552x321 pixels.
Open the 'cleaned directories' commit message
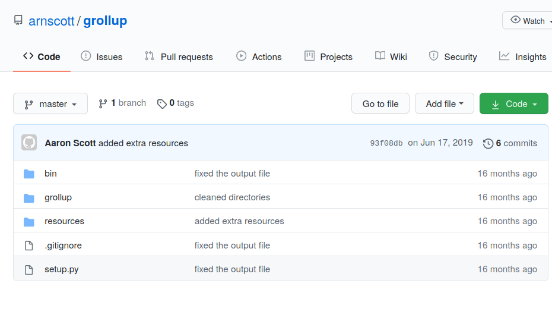[232, 197]
